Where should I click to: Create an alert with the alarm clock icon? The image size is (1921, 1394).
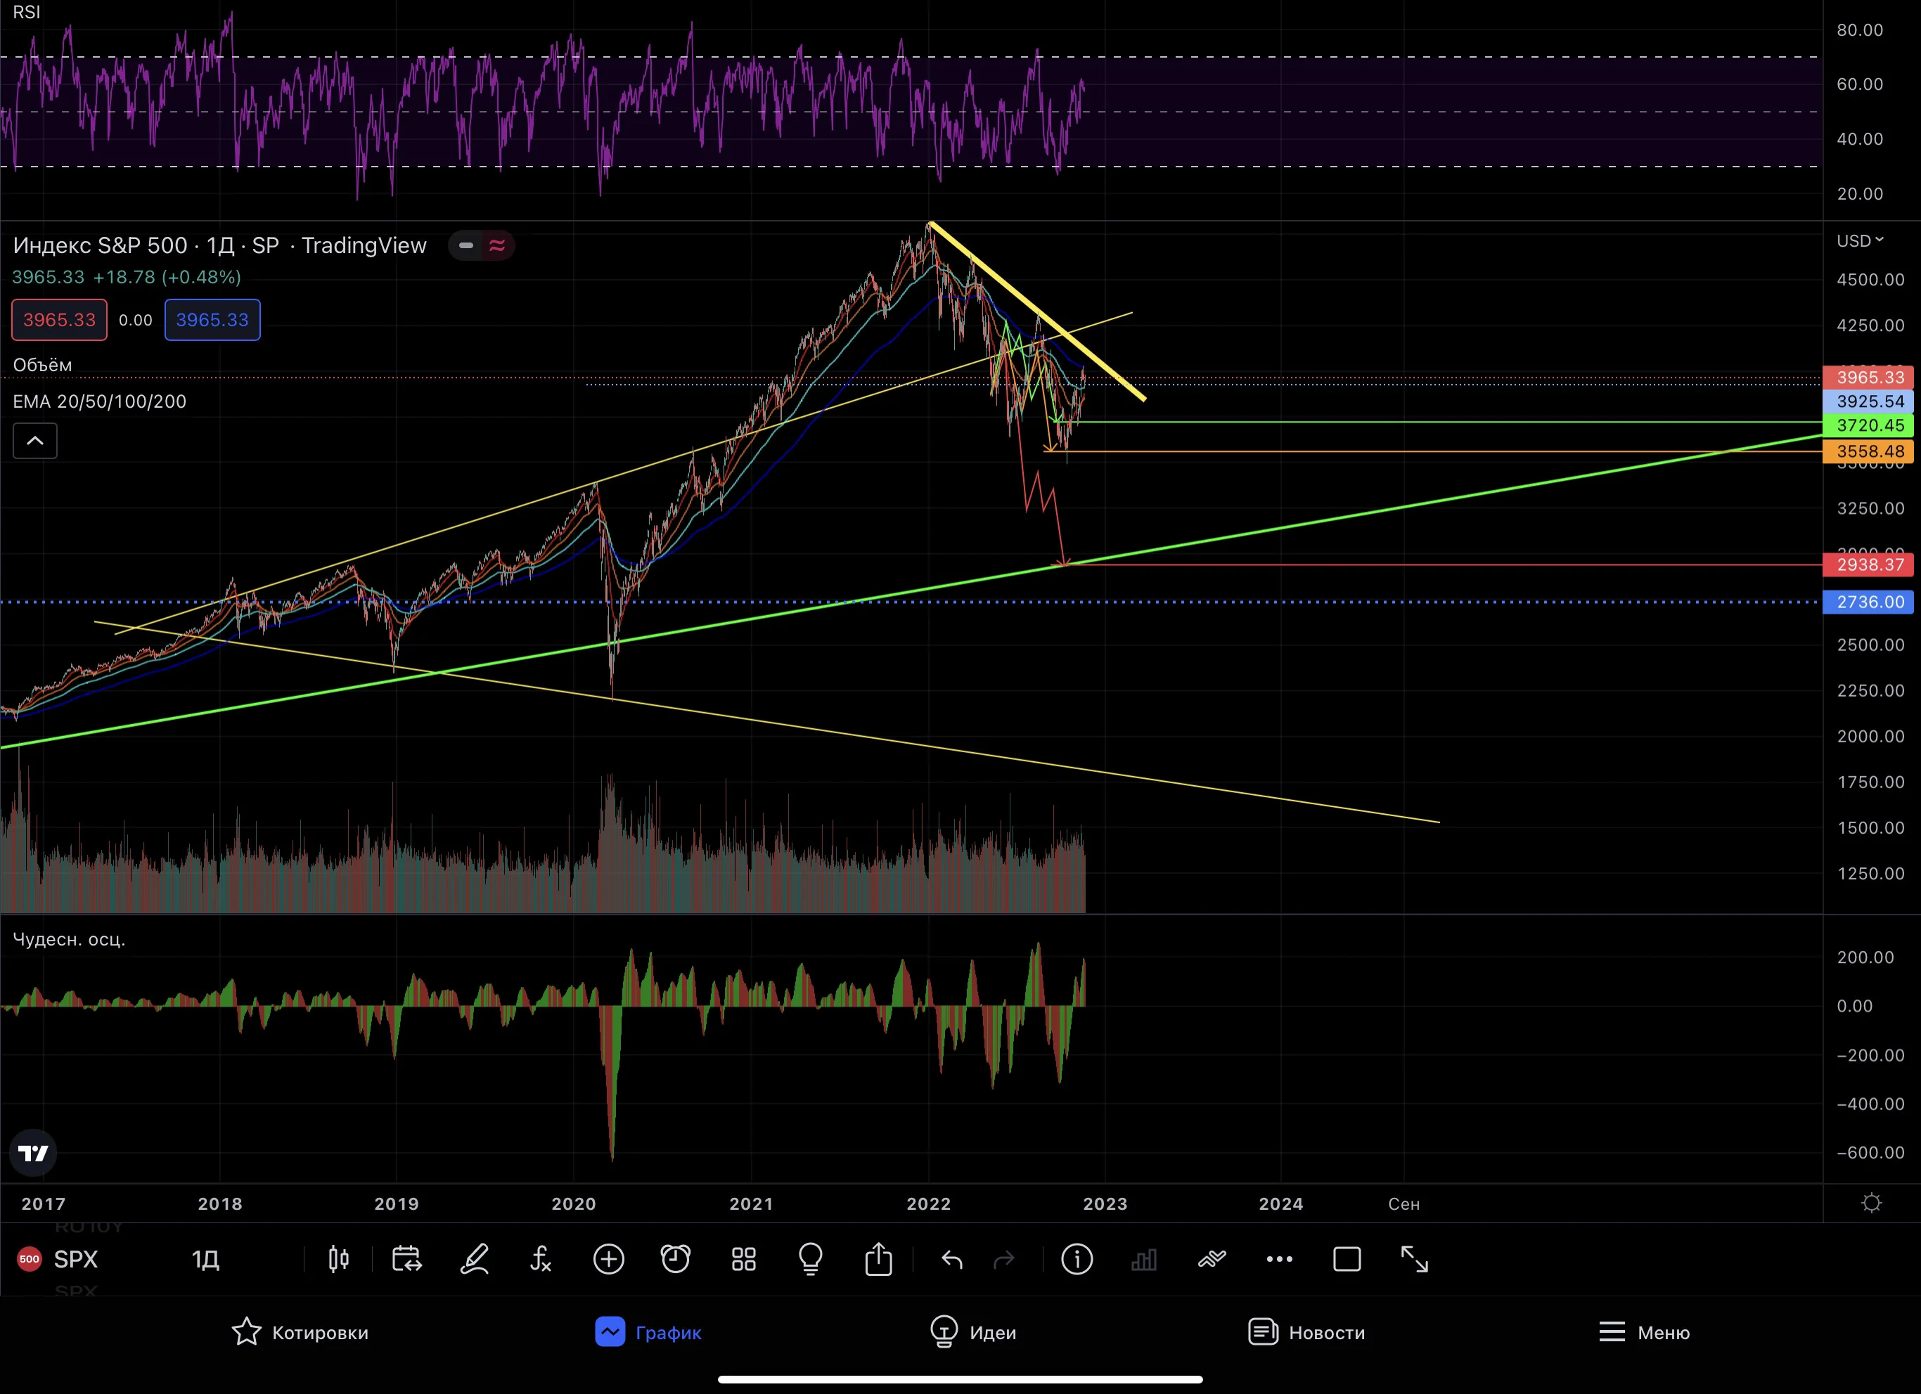pyautogui.click(x=676, y=1259)
